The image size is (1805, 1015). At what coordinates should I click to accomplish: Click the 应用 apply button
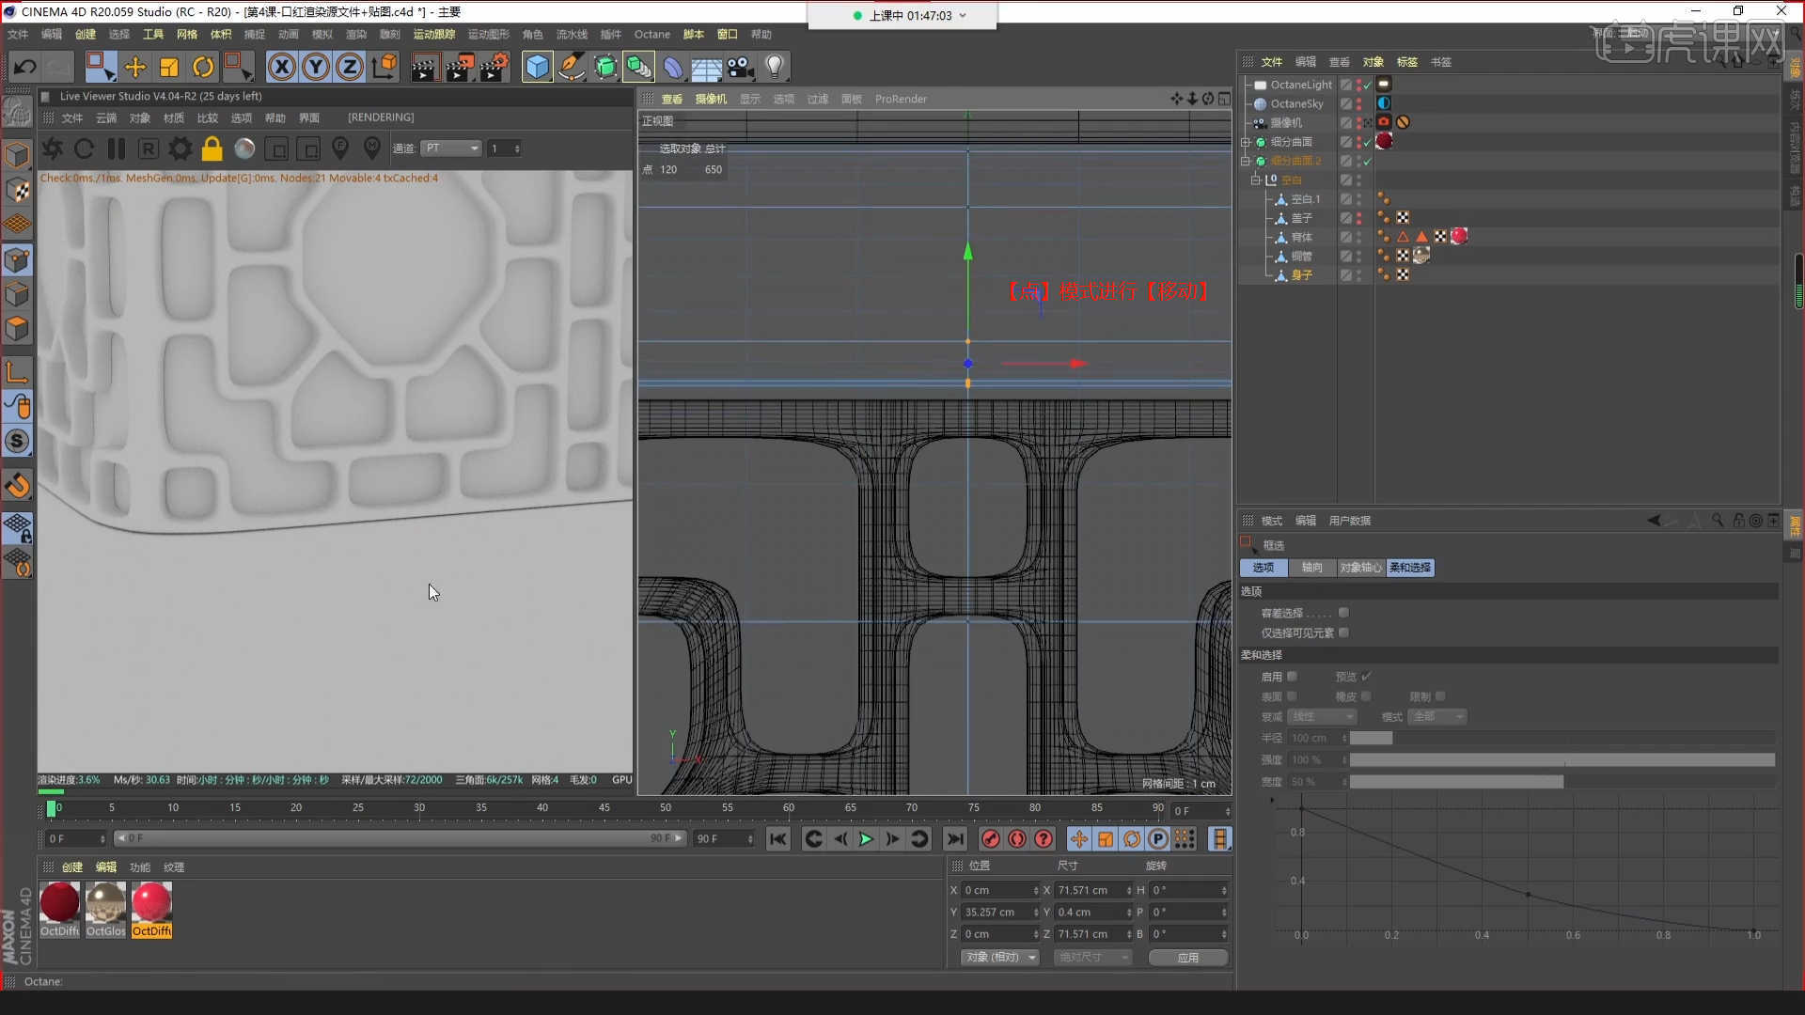point(1188,958)
